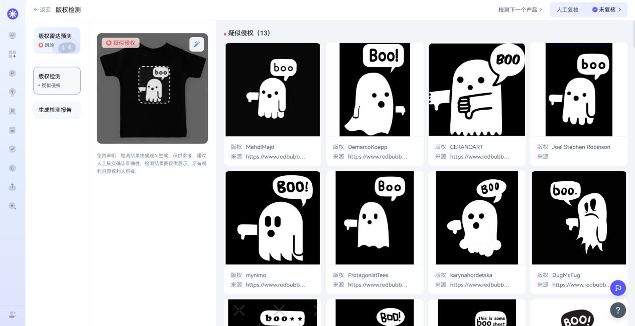Open the users icon at sidebar bottom
This screenshot has height=326, width=635.
pyautogui.click(x=13, y=314)
